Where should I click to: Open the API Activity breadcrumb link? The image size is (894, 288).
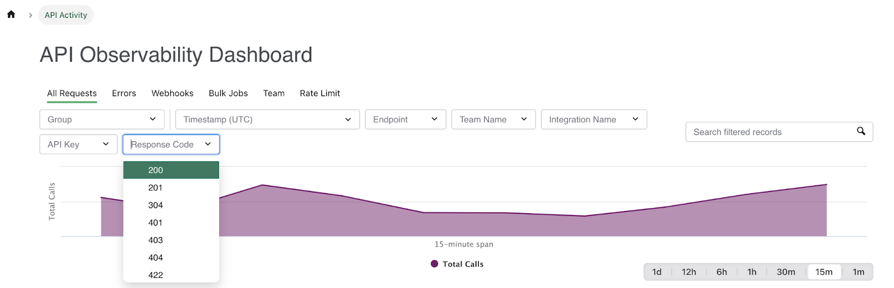click(66, 15)
